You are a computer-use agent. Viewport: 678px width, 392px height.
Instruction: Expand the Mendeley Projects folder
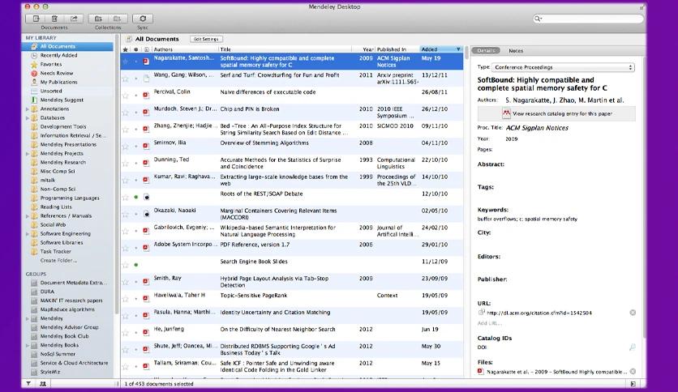coord(28,154)
